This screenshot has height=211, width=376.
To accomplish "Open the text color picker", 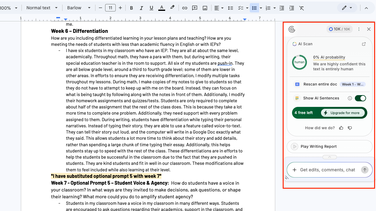I will click(x=162, y=8).
